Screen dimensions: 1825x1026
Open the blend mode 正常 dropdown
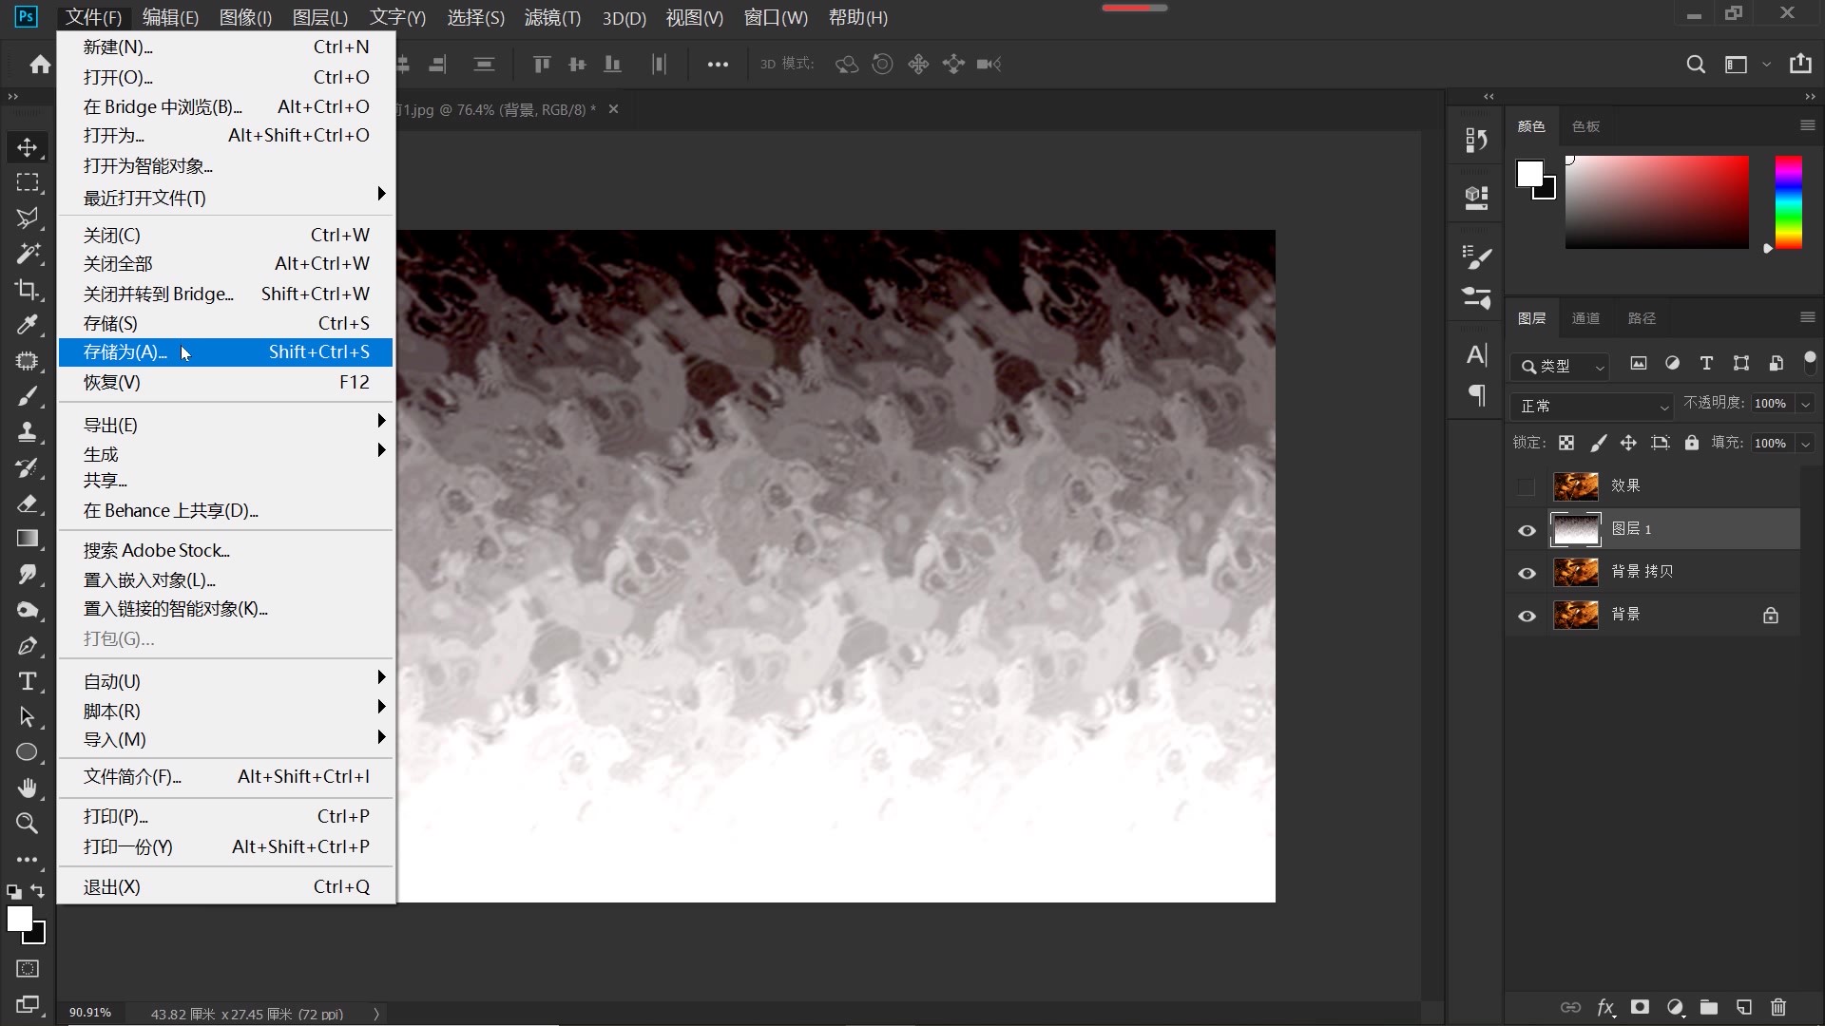1591,406
